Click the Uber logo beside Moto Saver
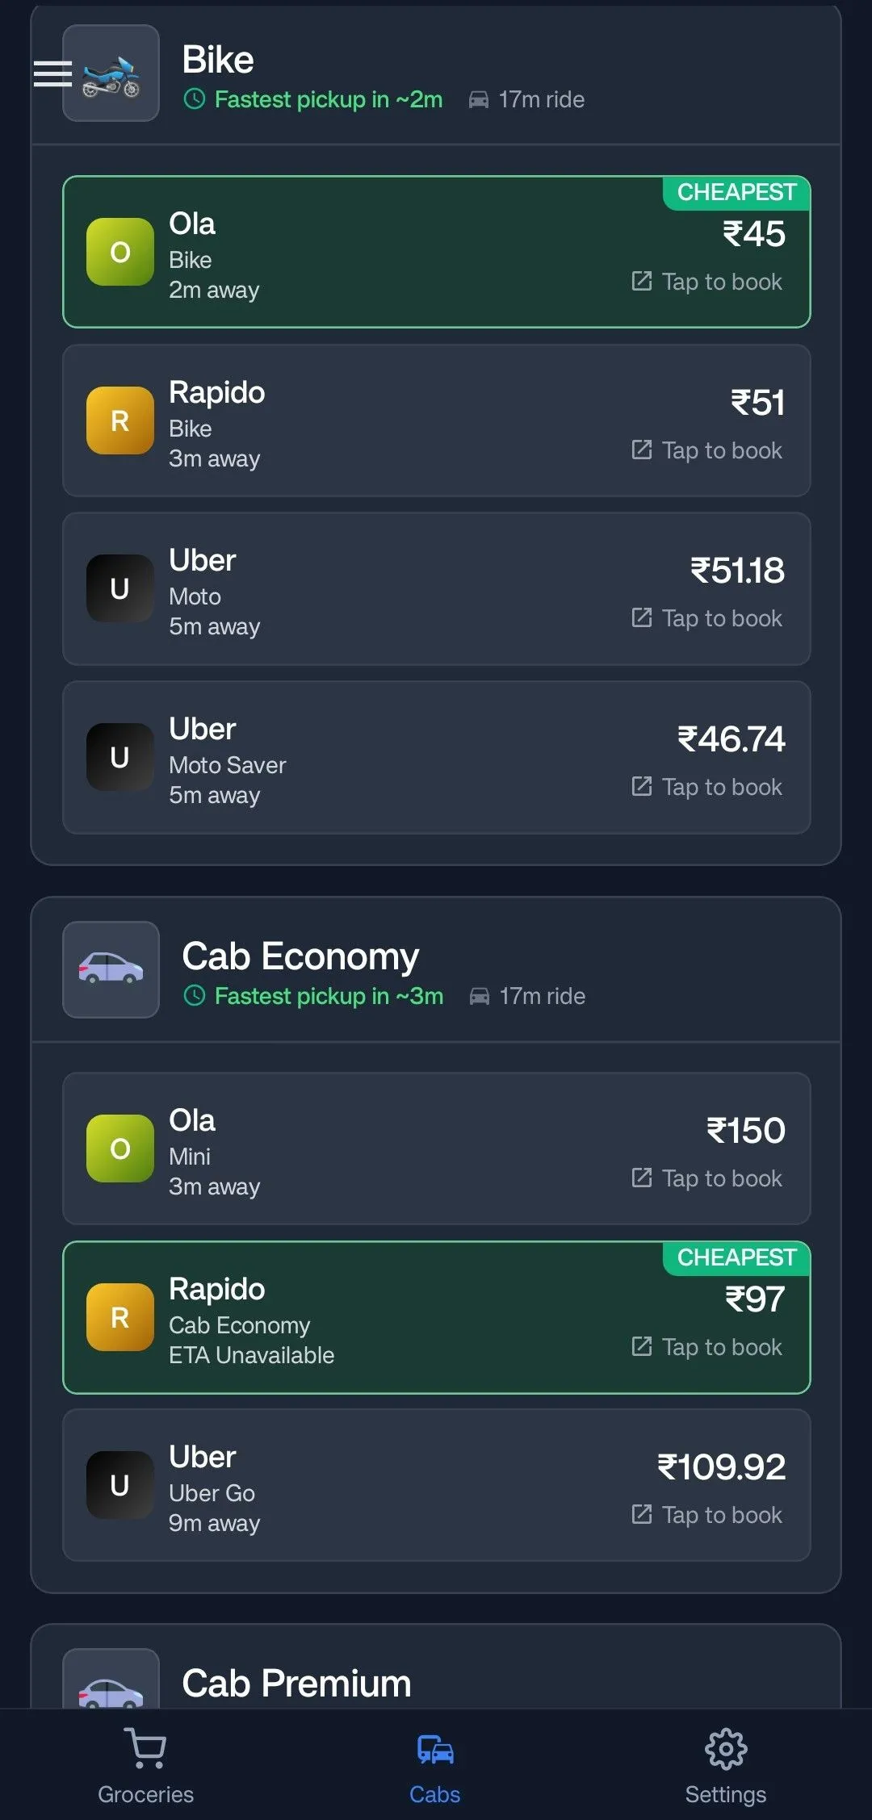Viewport: 872px width, 1820px height. click(x=120, y=757)
